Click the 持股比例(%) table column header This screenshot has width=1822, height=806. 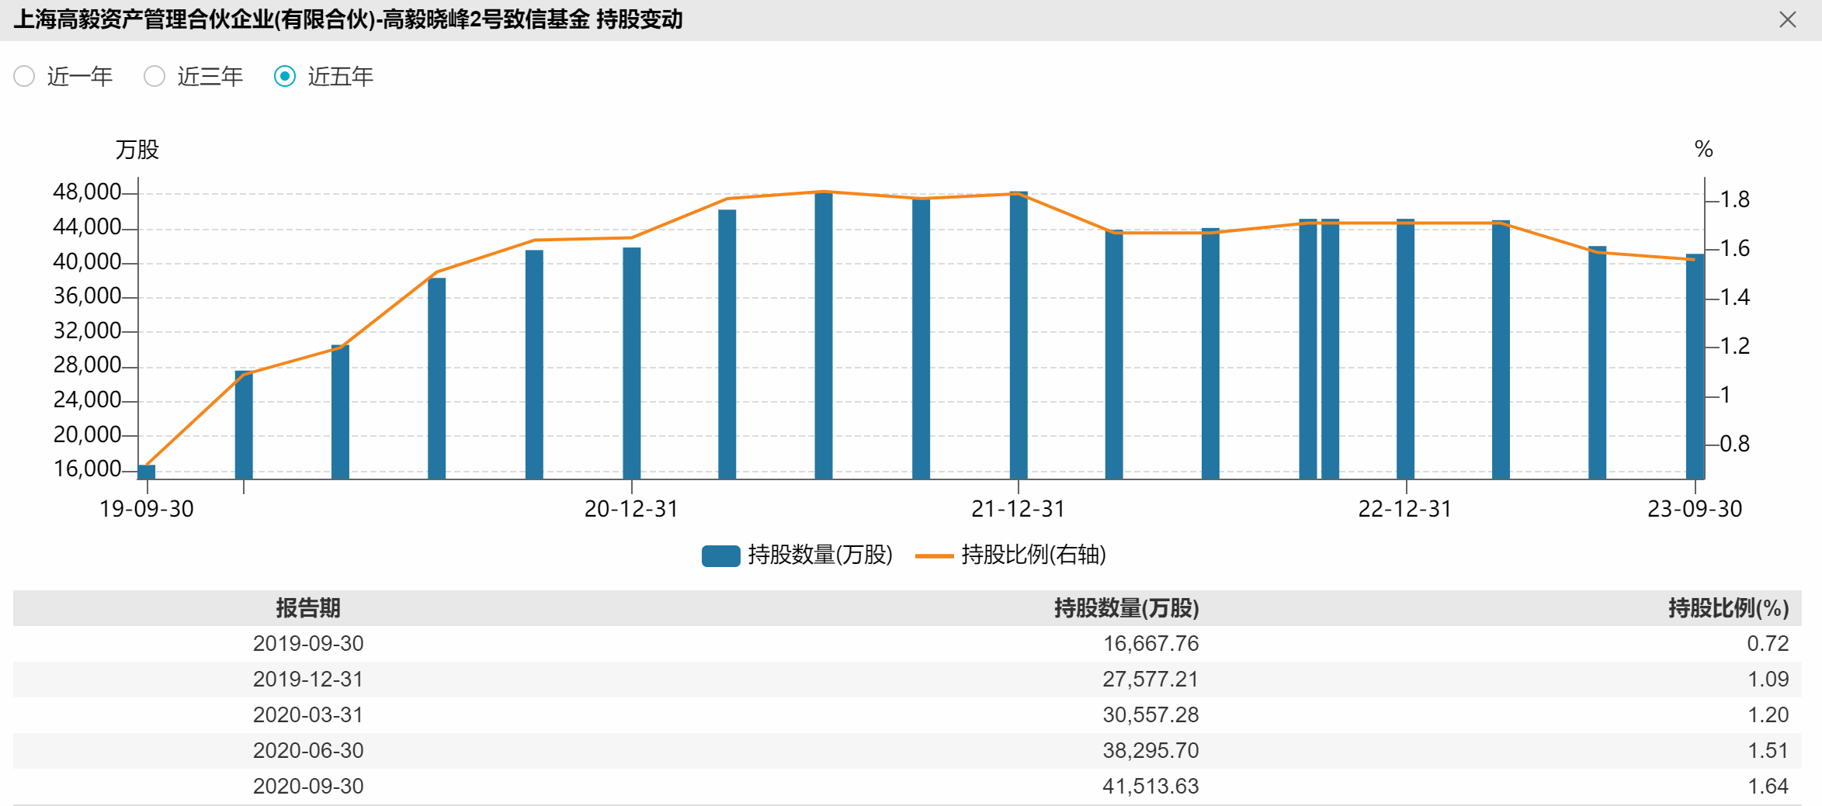coord(1729,608)
